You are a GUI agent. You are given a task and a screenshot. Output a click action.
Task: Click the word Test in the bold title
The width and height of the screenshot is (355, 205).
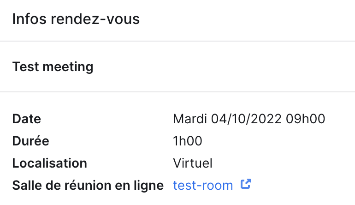(25, 66)
